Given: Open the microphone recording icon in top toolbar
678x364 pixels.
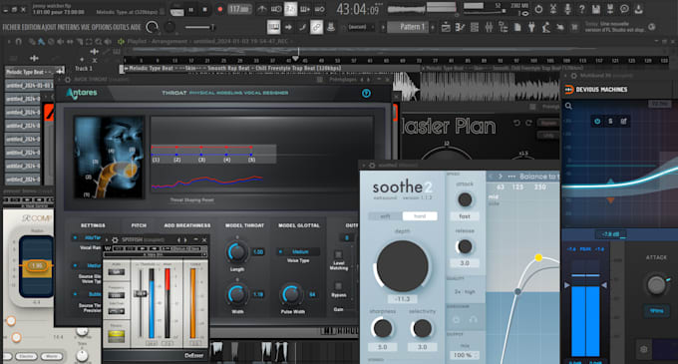Looking at the screenshot, I should [x=567, y=9].
